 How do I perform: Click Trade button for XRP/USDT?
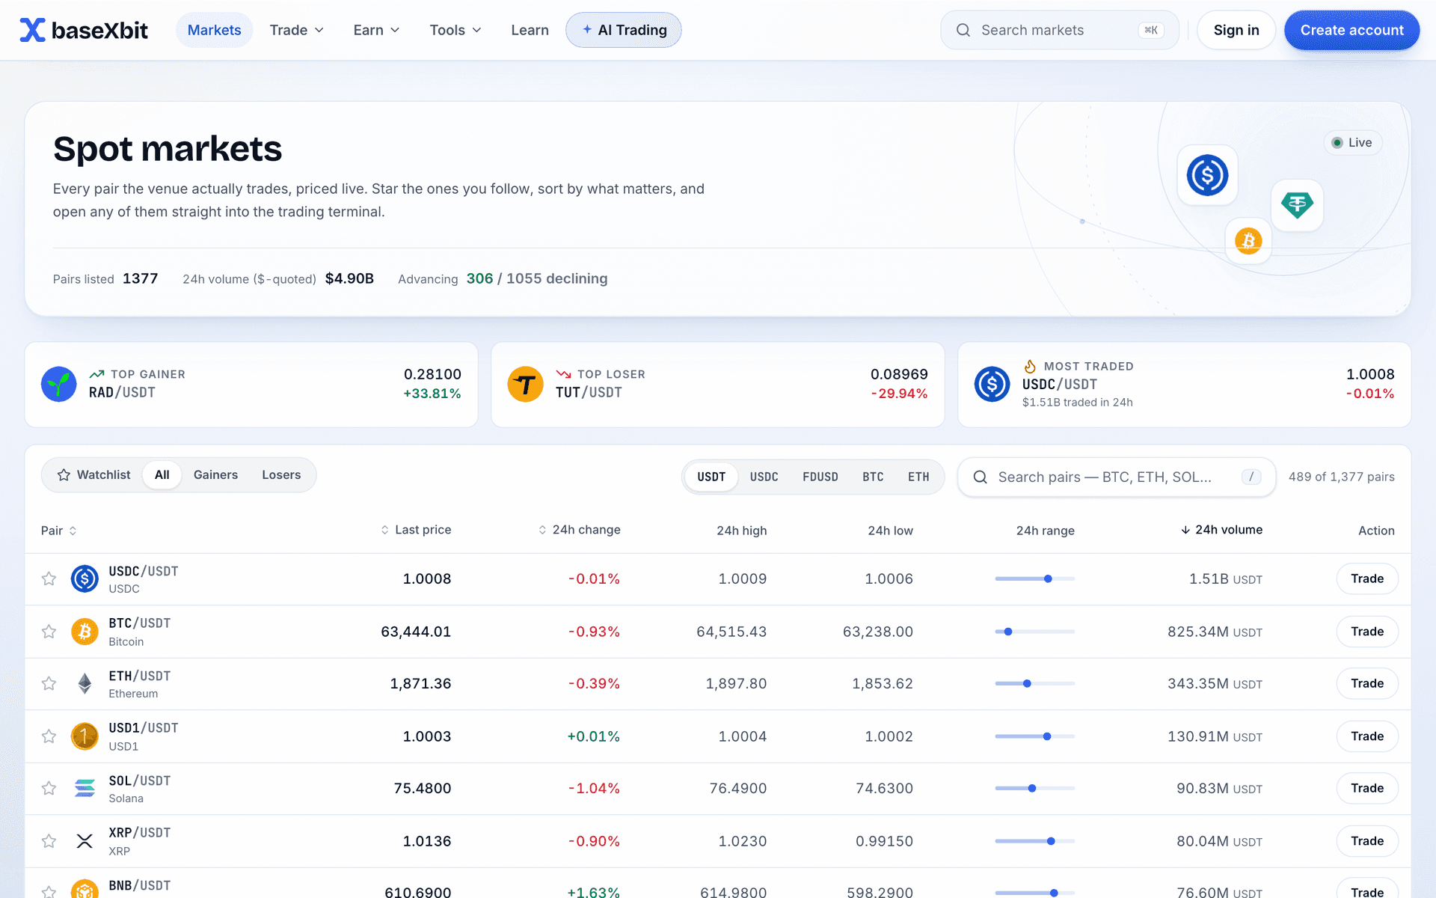(x=1367, y=841)
